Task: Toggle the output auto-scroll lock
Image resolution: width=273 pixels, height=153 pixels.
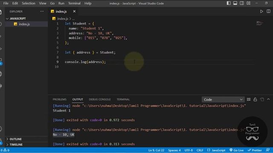Action: (x=255, y=99)
